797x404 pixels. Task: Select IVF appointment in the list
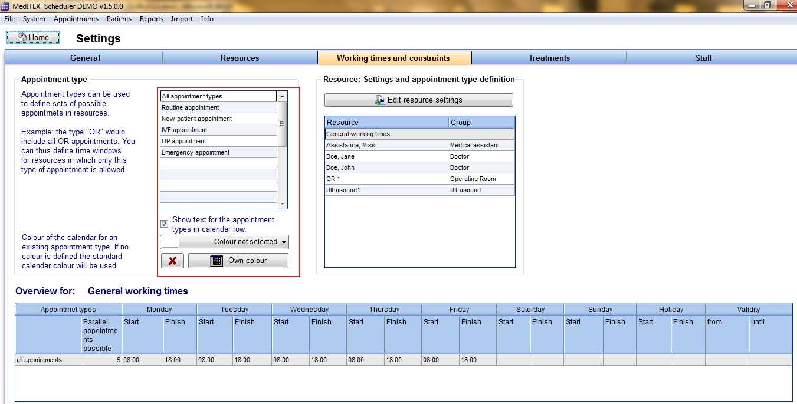click(218, 130)
